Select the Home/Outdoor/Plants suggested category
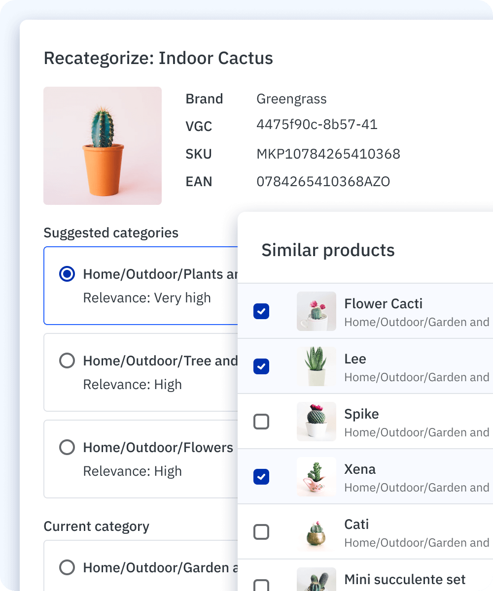 click(x=67, y=274)
